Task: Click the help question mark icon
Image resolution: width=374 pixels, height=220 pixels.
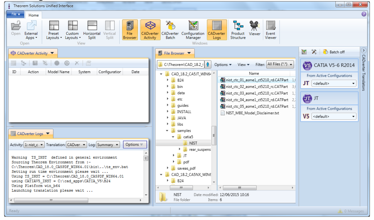Action: tap(364, 14)
